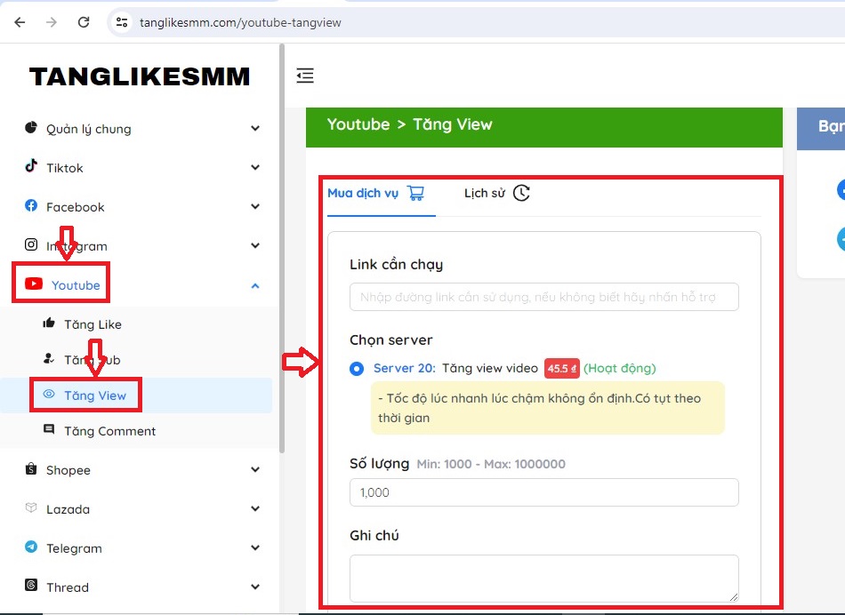Click the yellow server speed note
This screenshot has height=615, width=845.
pyautogui.click(x=548, y=408)
